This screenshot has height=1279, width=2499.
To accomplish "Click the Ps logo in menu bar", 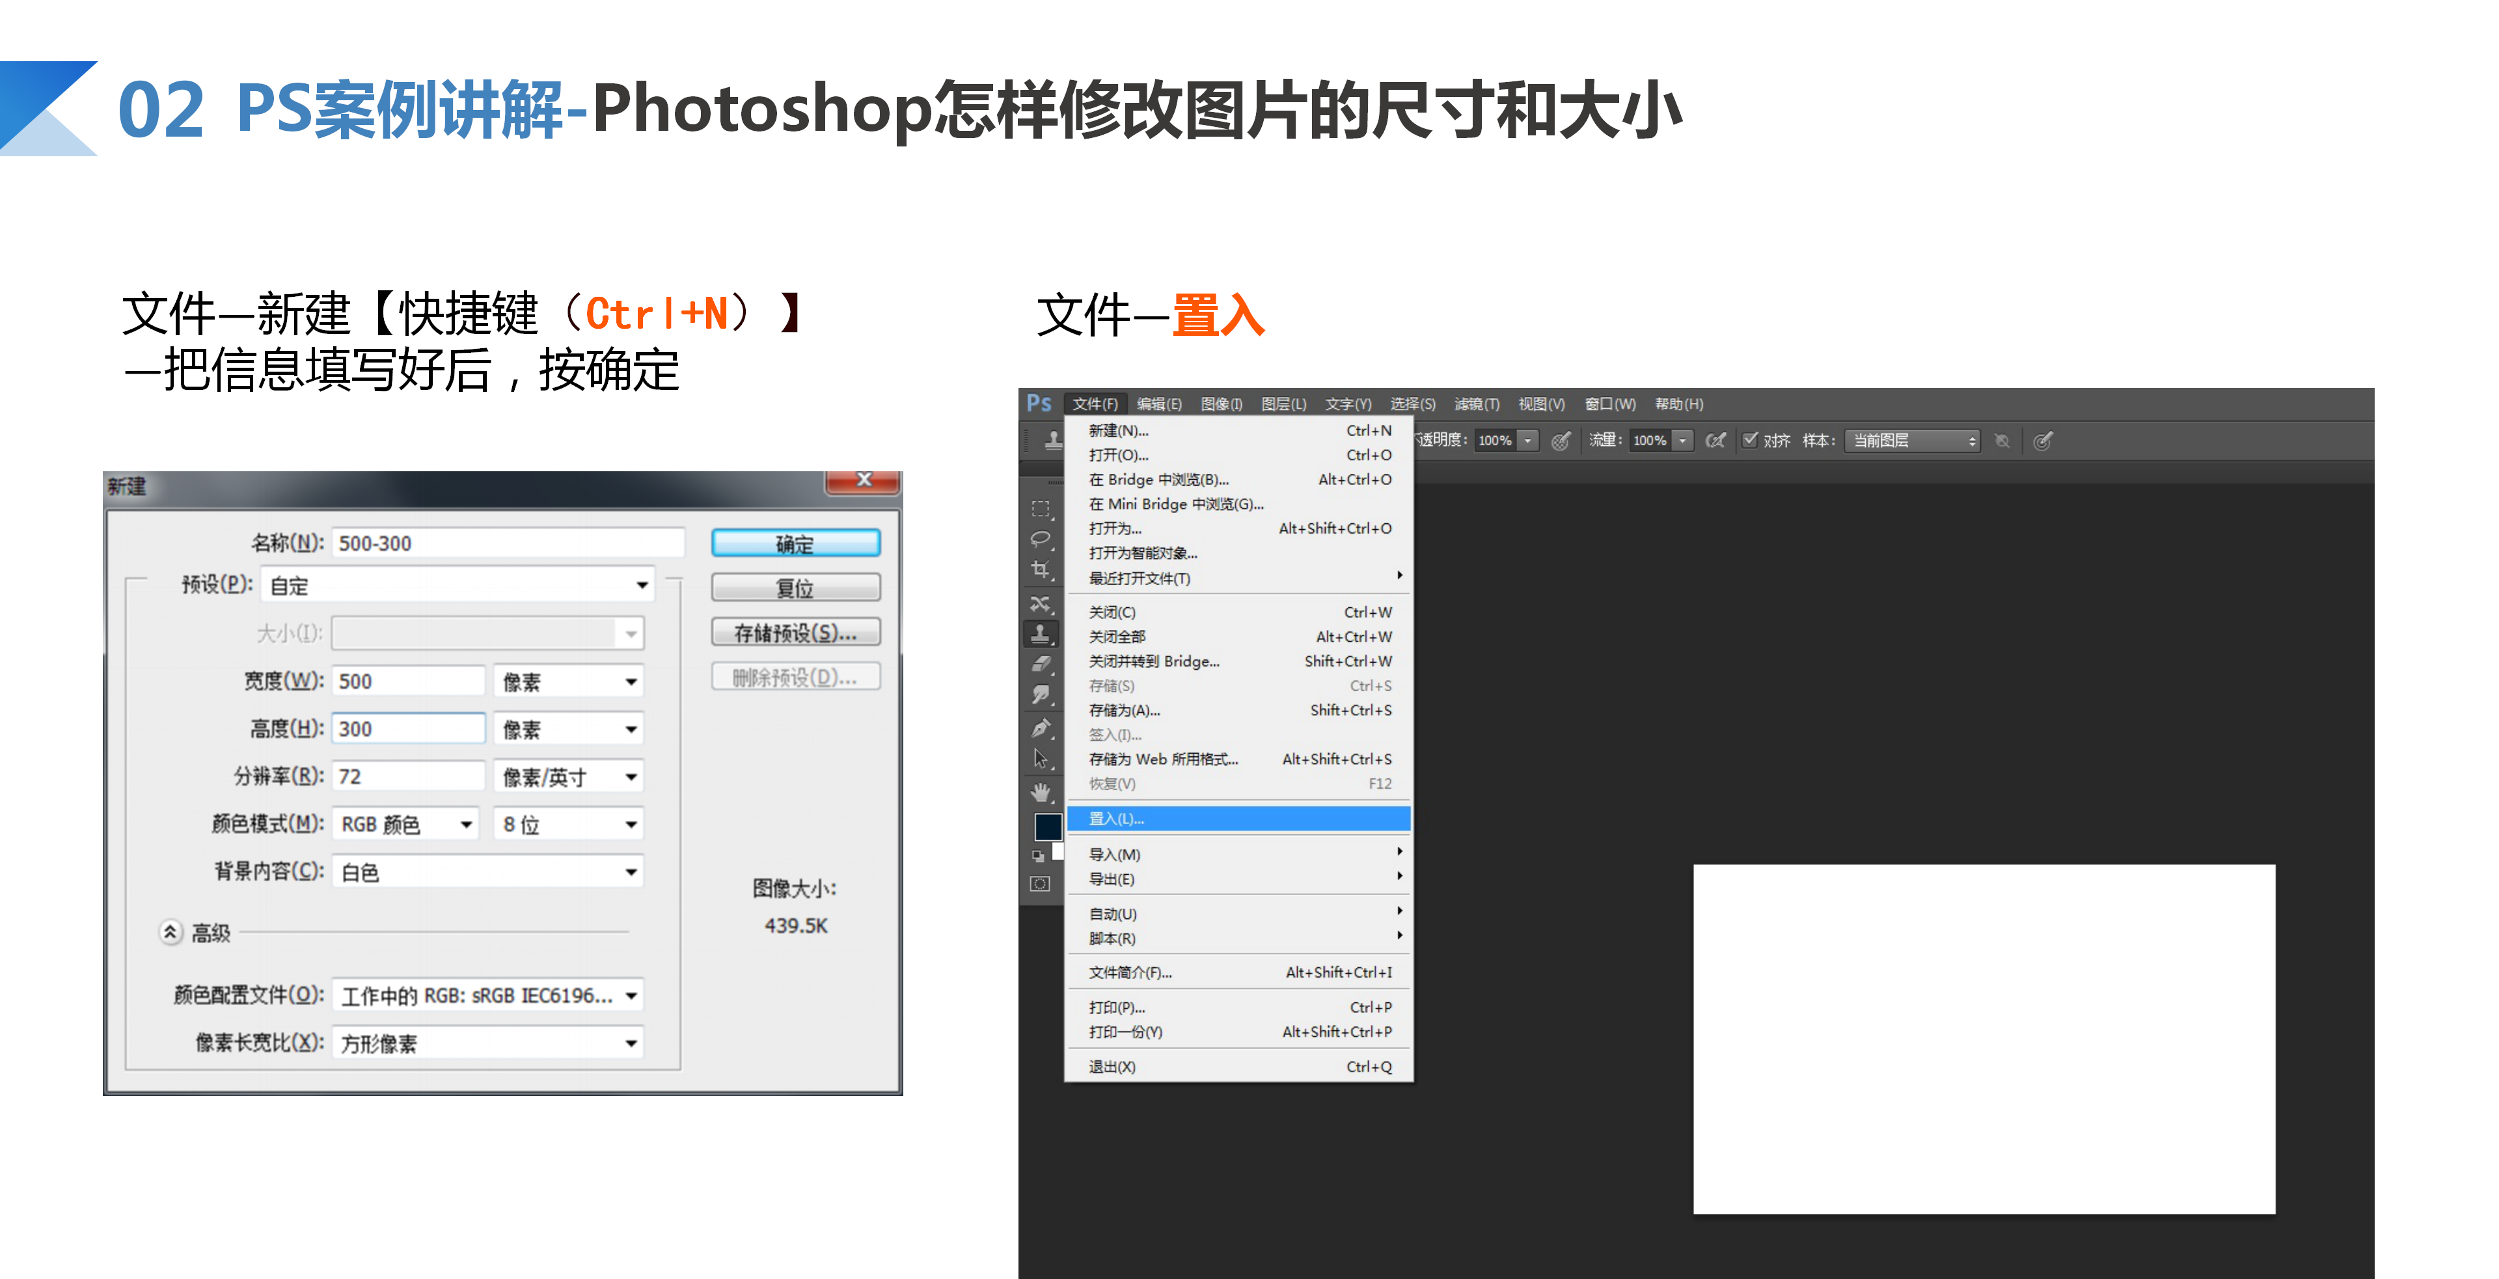I will (x=1039, y=404).
